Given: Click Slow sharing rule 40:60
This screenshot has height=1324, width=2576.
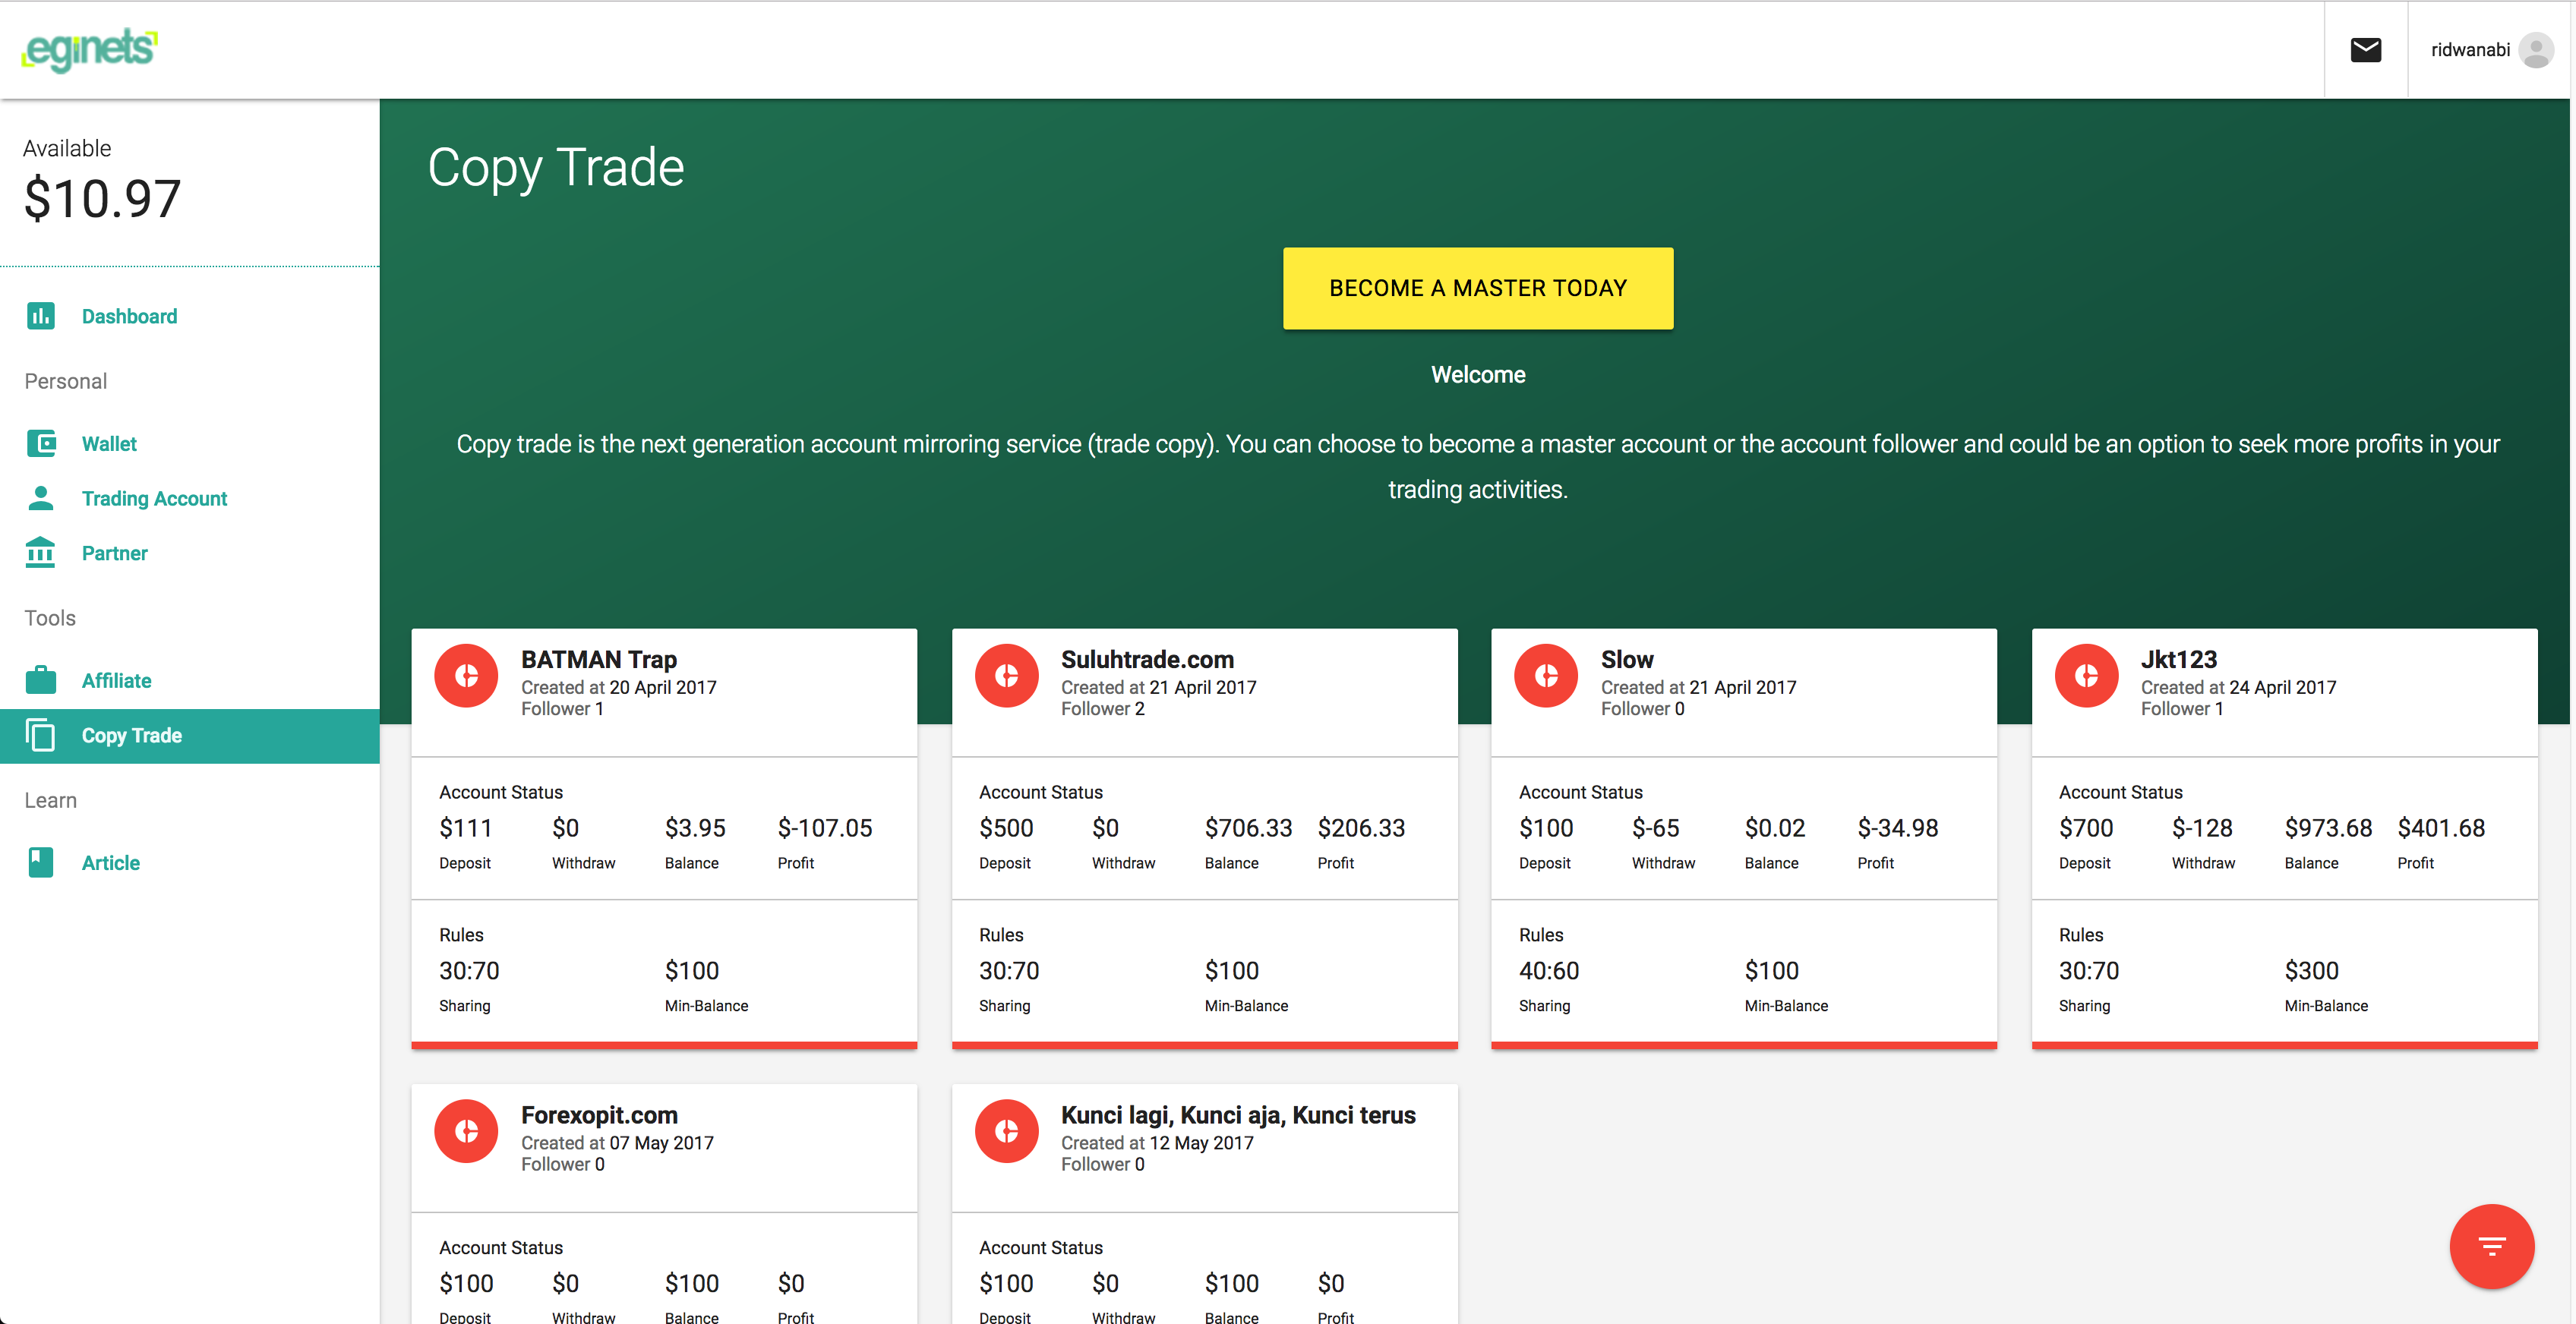Looking at the screenshot, I should [x=1549, y=971].
